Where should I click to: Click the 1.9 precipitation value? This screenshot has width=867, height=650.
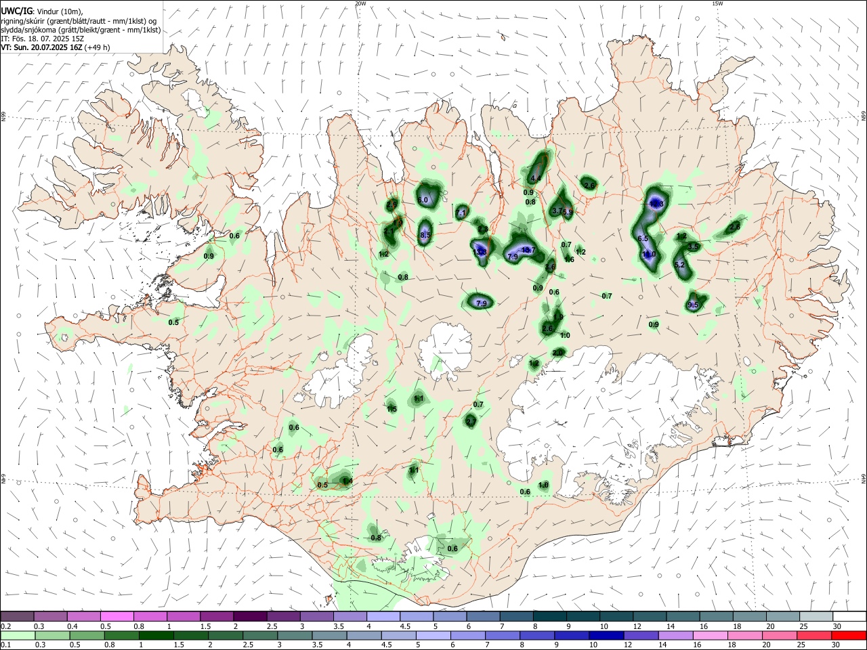(558, 317)
